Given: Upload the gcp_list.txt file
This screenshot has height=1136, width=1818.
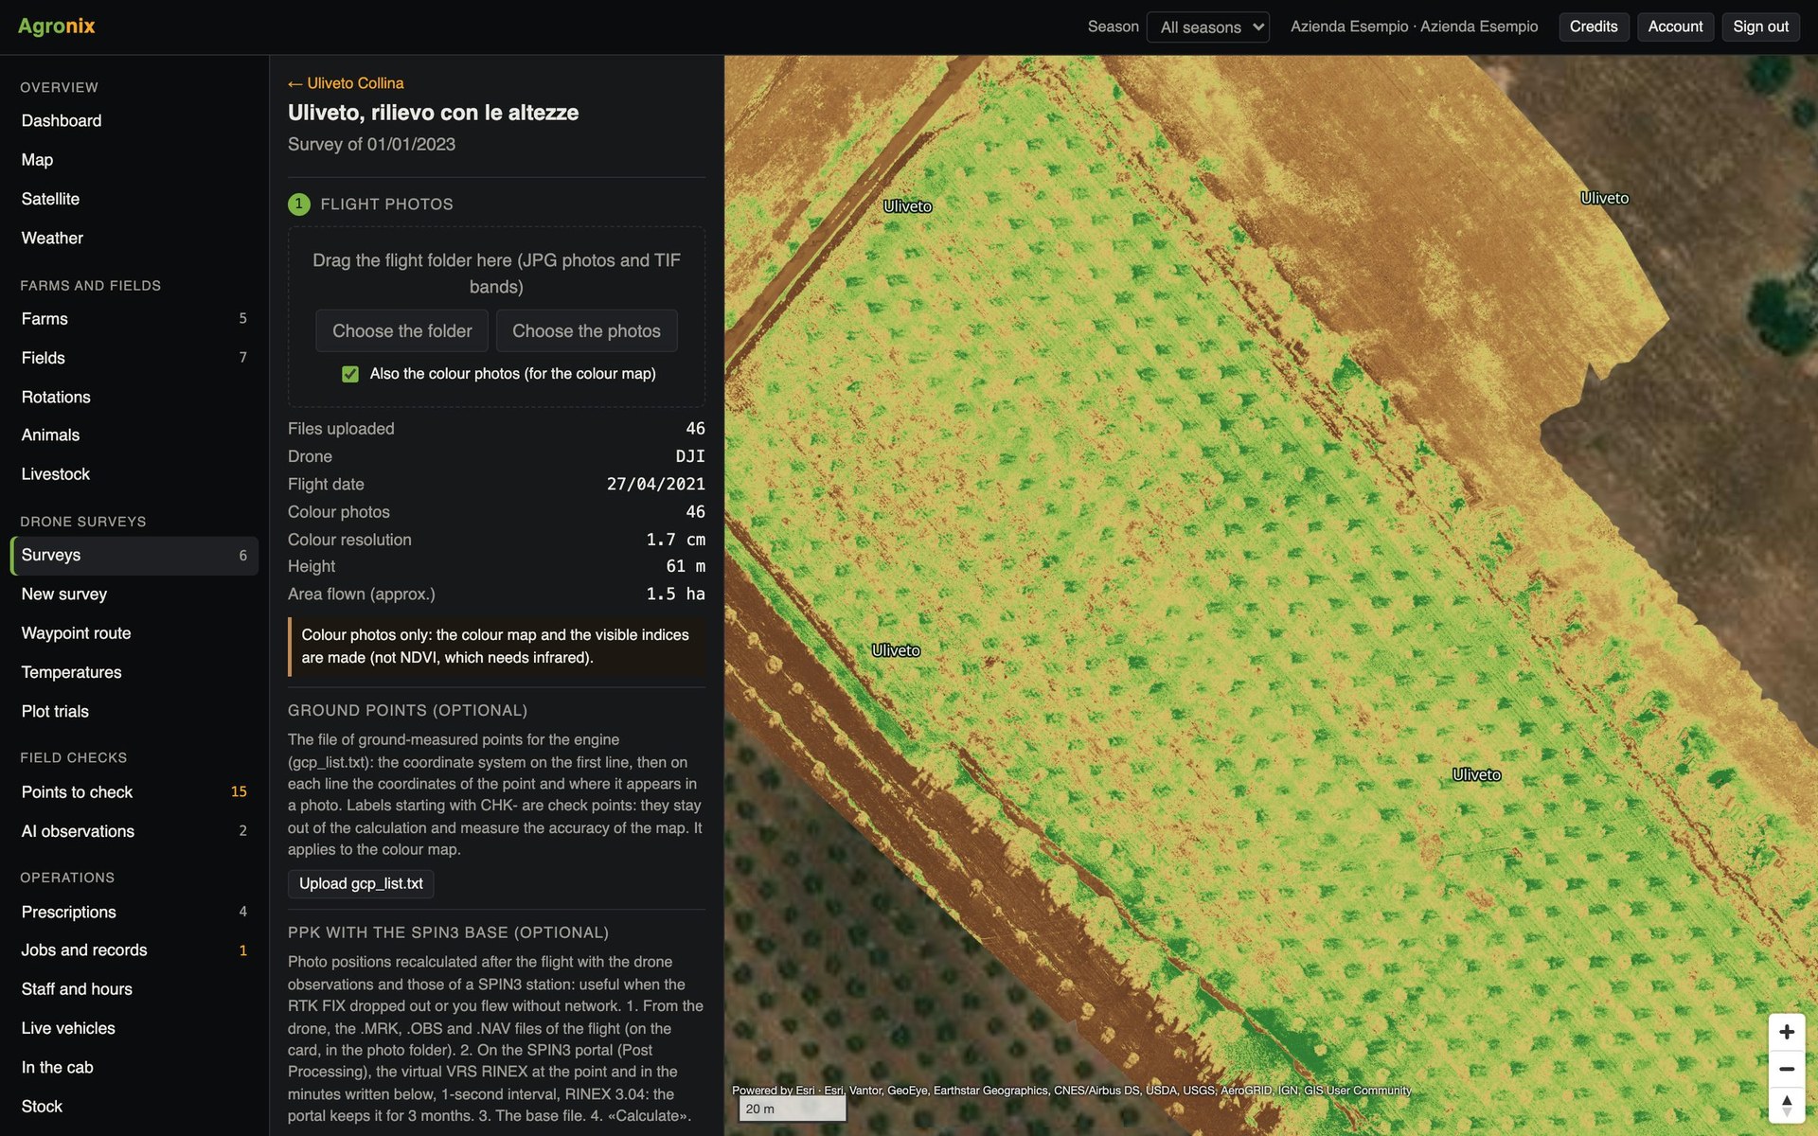Looking at the screenshot, I should click(x=361, y=883).
